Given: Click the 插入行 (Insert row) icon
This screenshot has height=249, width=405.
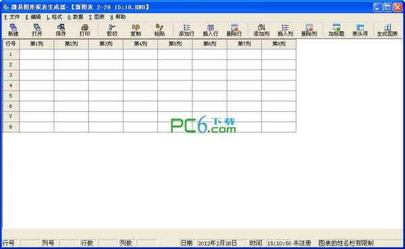Looking at the screenshot, I should click(x=210, y=30).
